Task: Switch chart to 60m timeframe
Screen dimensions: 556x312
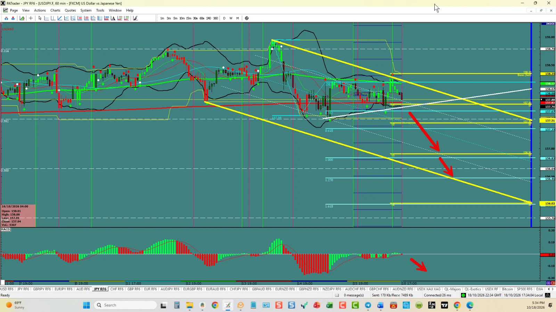Action: (202, 18)
